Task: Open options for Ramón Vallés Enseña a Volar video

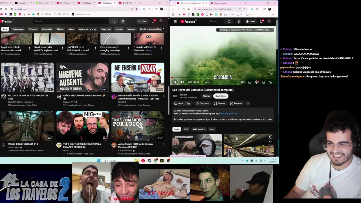Action: pyautogui.click(x=163, y=96)
